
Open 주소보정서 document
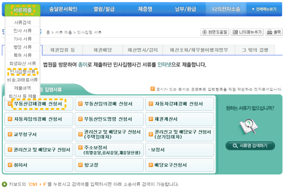click(x=109, y=150)
